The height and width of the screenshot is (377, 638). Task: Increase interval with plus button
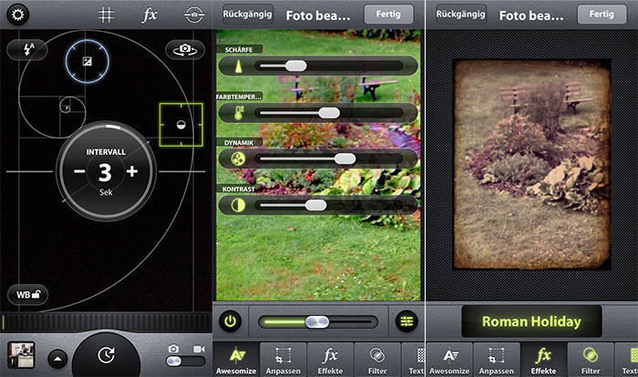tap(132, 171)
